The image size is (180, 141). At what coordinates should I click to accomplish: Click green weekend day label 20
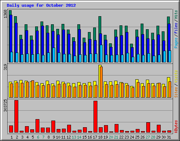click(111, 137)
